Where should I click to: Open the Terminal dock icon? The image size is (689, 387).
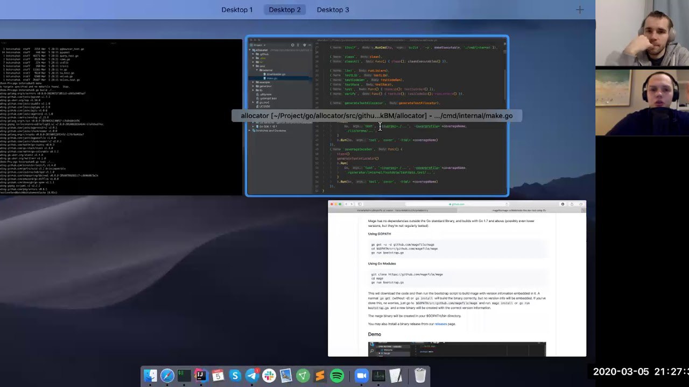184,376
